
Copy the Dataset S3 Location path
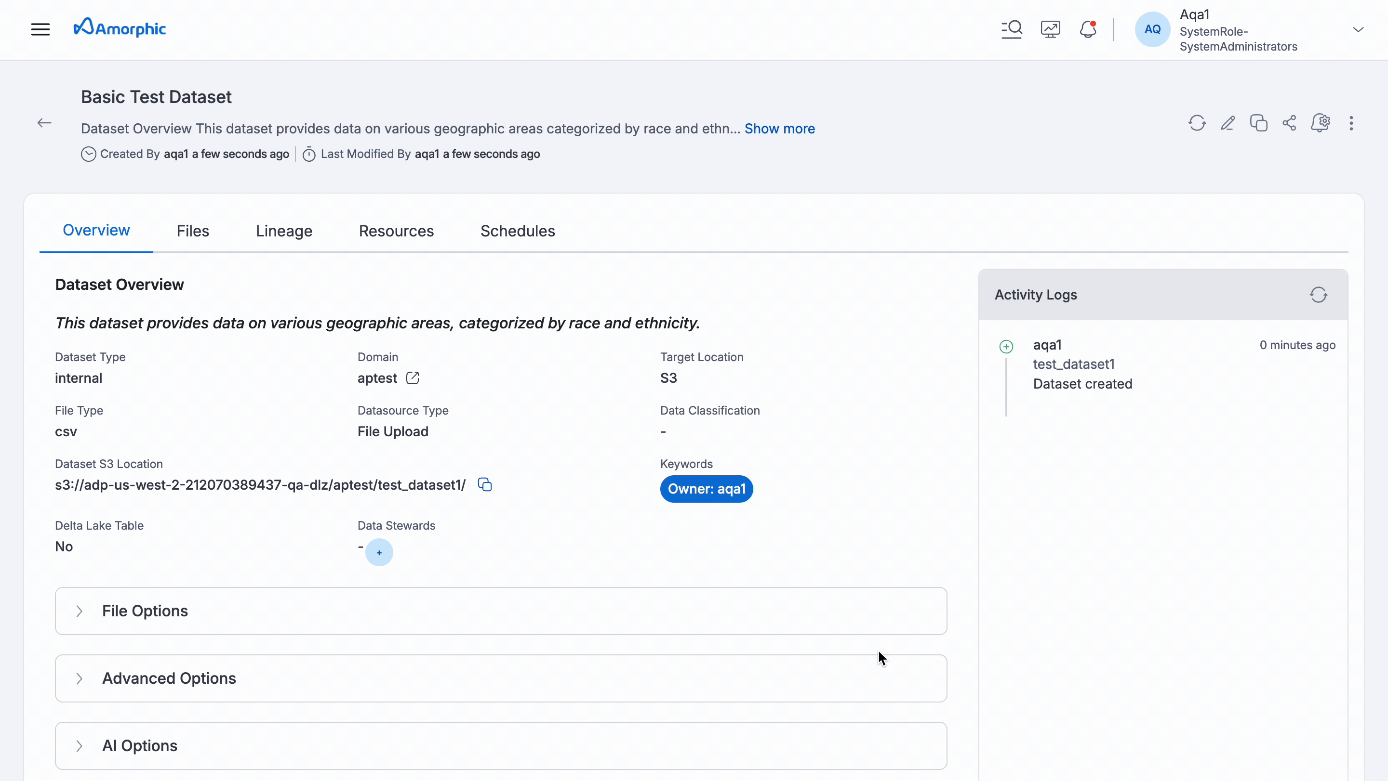point(485,485)
